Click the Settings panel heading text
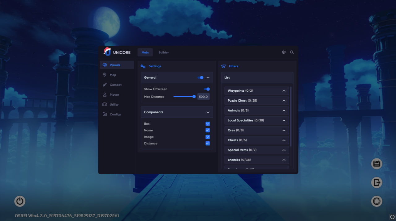This screenshot has height=221, width=396. point(155,66)
